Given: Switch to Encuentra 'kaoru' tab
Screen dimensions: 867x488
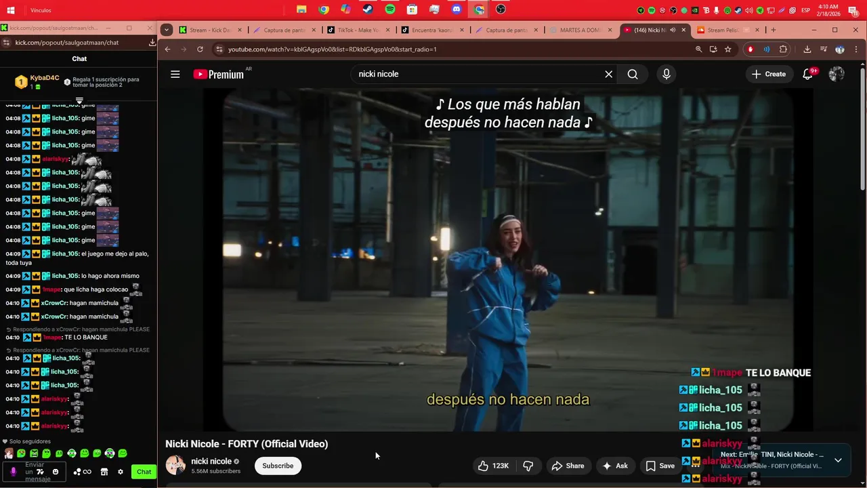Looking at the screenshot, I should (x=433, y=30).
